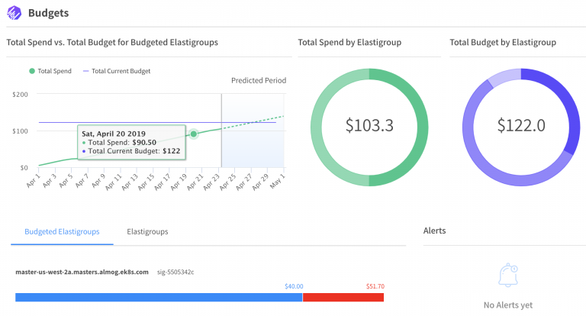Click the April 20 data point on chart
The image size is (586, 316).
(194, 134)
